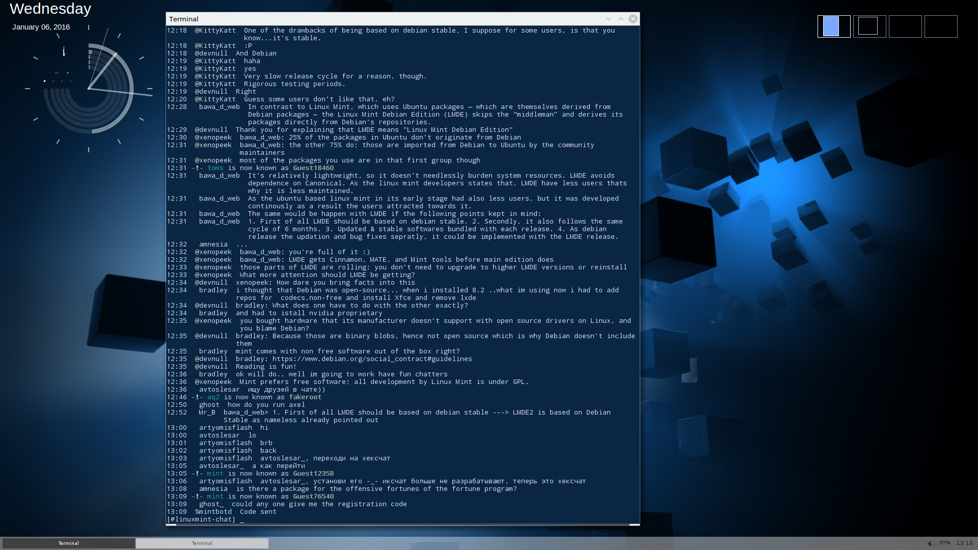Click the January 06, 2016 date text

41,27
